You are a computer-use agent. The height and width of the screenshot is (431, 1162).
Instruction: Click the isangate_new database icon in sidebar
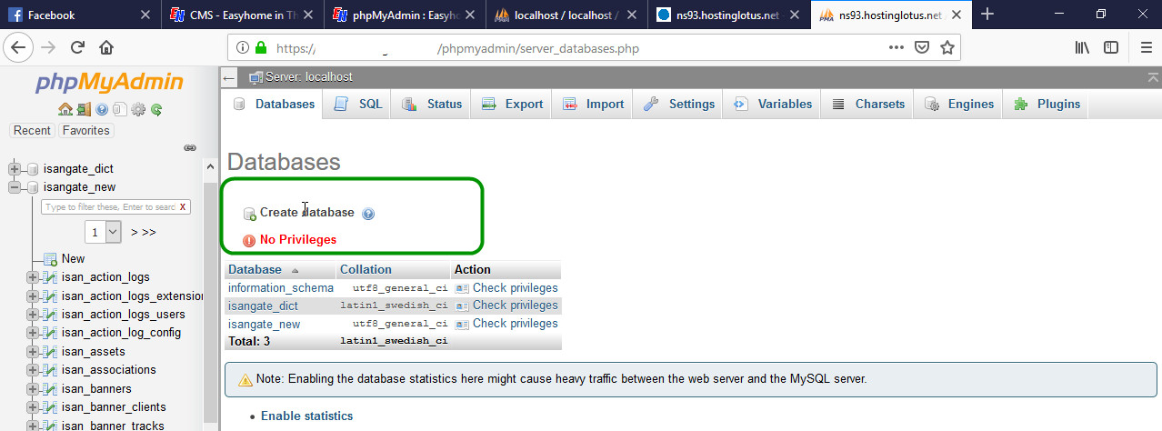(33, 187)
